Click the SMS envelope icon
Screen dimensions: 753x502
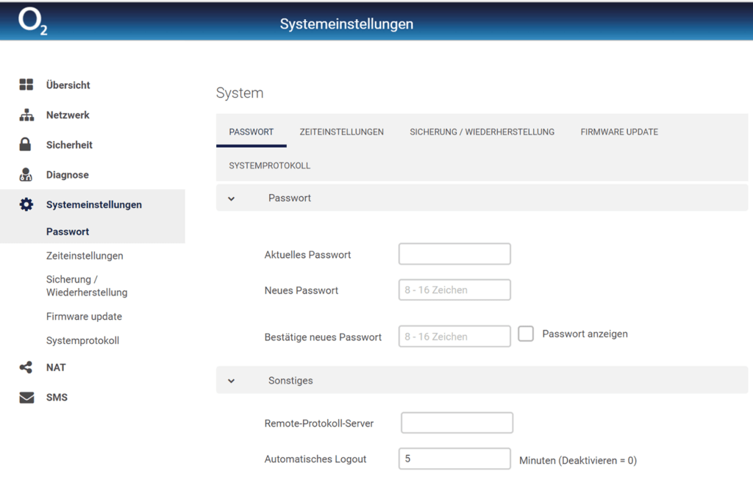[x=26, y=398]
